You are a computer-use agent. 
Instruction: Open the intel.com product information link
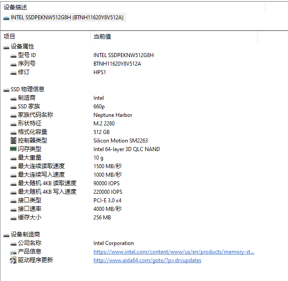click(x=174, y=252)
